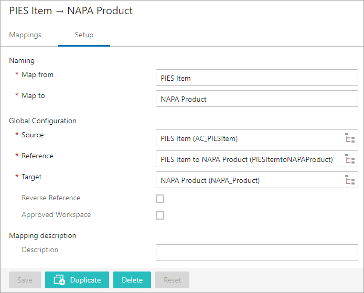Switch to the Mappings tab

click(25, 35)
